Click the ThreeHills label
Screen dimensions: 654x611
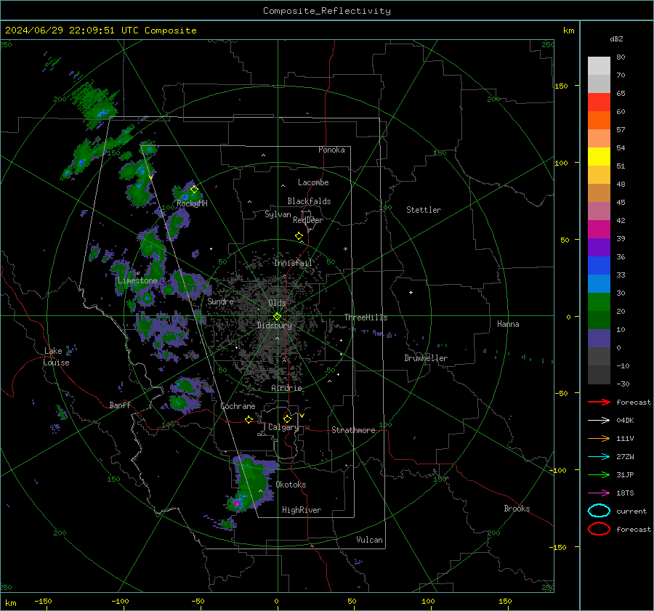366,317
